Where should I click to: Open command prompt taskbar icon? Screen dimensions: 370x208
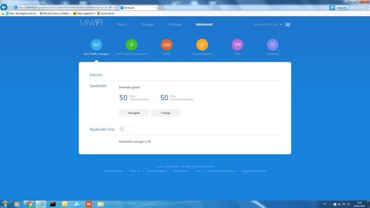[x=53, y=204]
